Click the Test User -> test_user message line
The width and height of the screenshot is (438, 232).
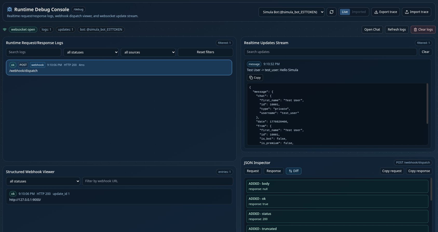pyautogui.click(x=272, y=70)
